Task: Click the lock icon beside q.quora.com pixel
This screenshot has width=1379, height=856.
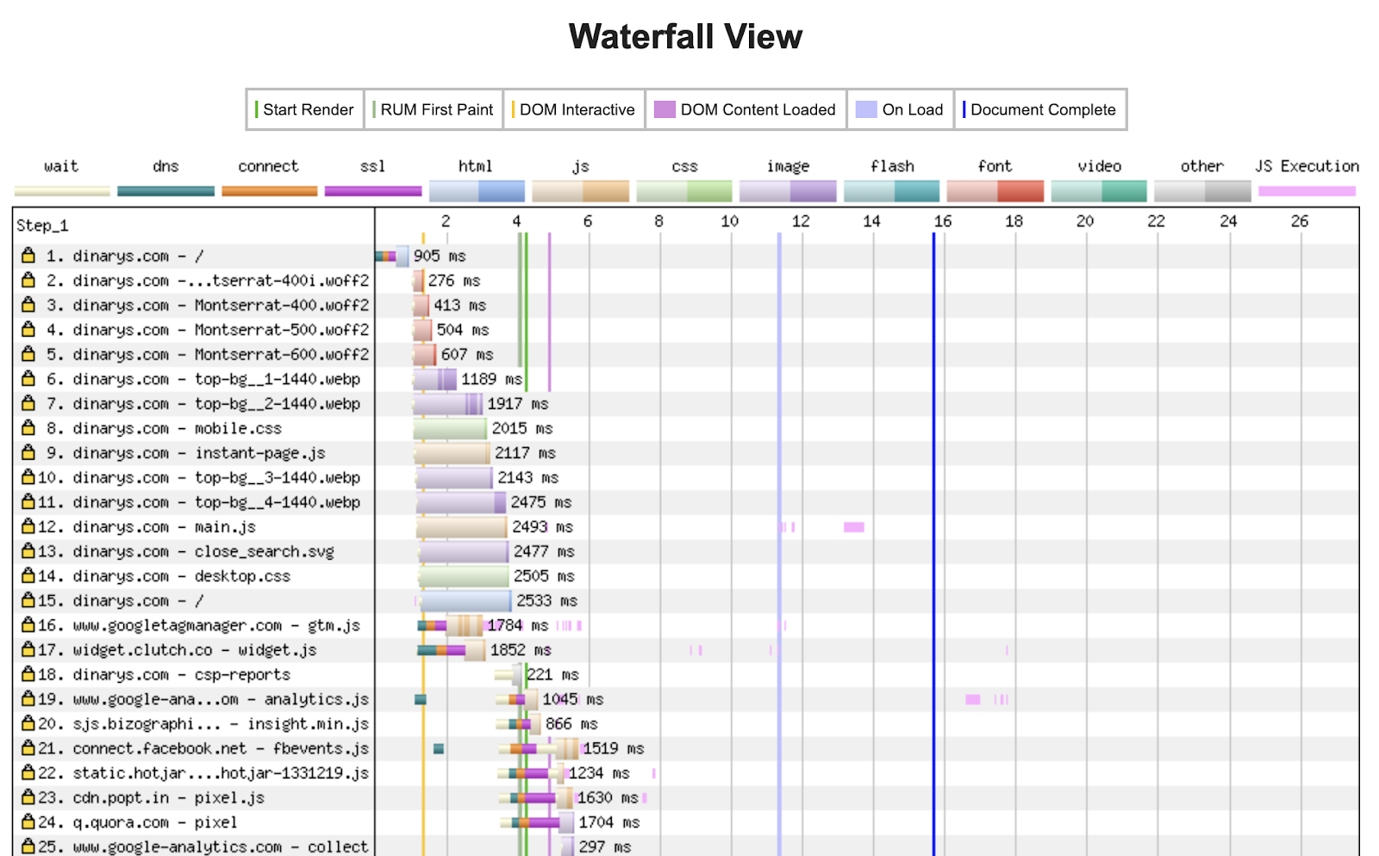Action: 28,822
